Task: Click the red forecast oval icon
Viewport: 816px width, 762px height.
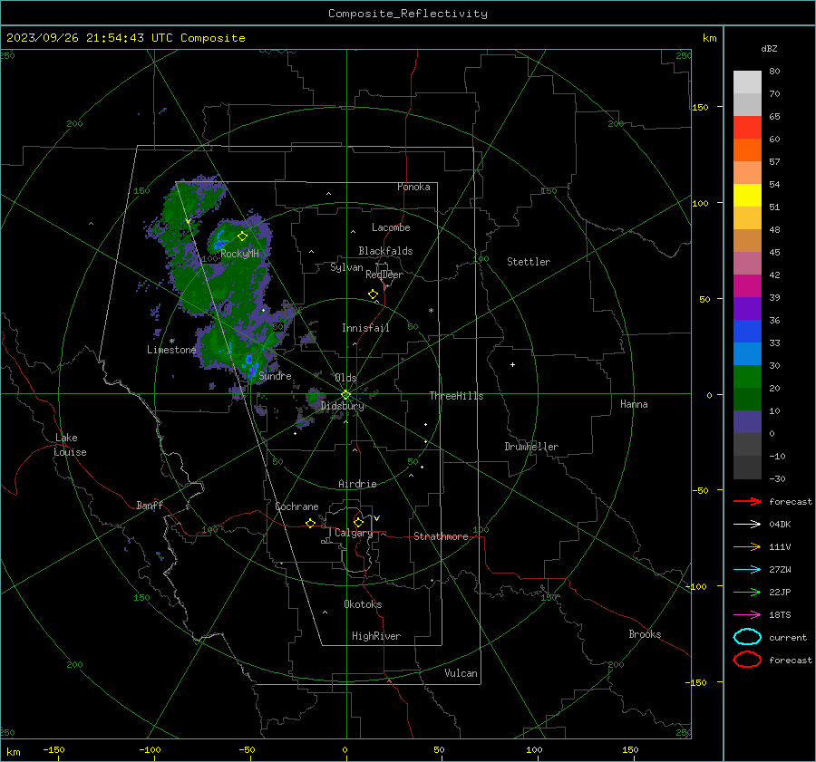Action: click(x=747, y=660)
